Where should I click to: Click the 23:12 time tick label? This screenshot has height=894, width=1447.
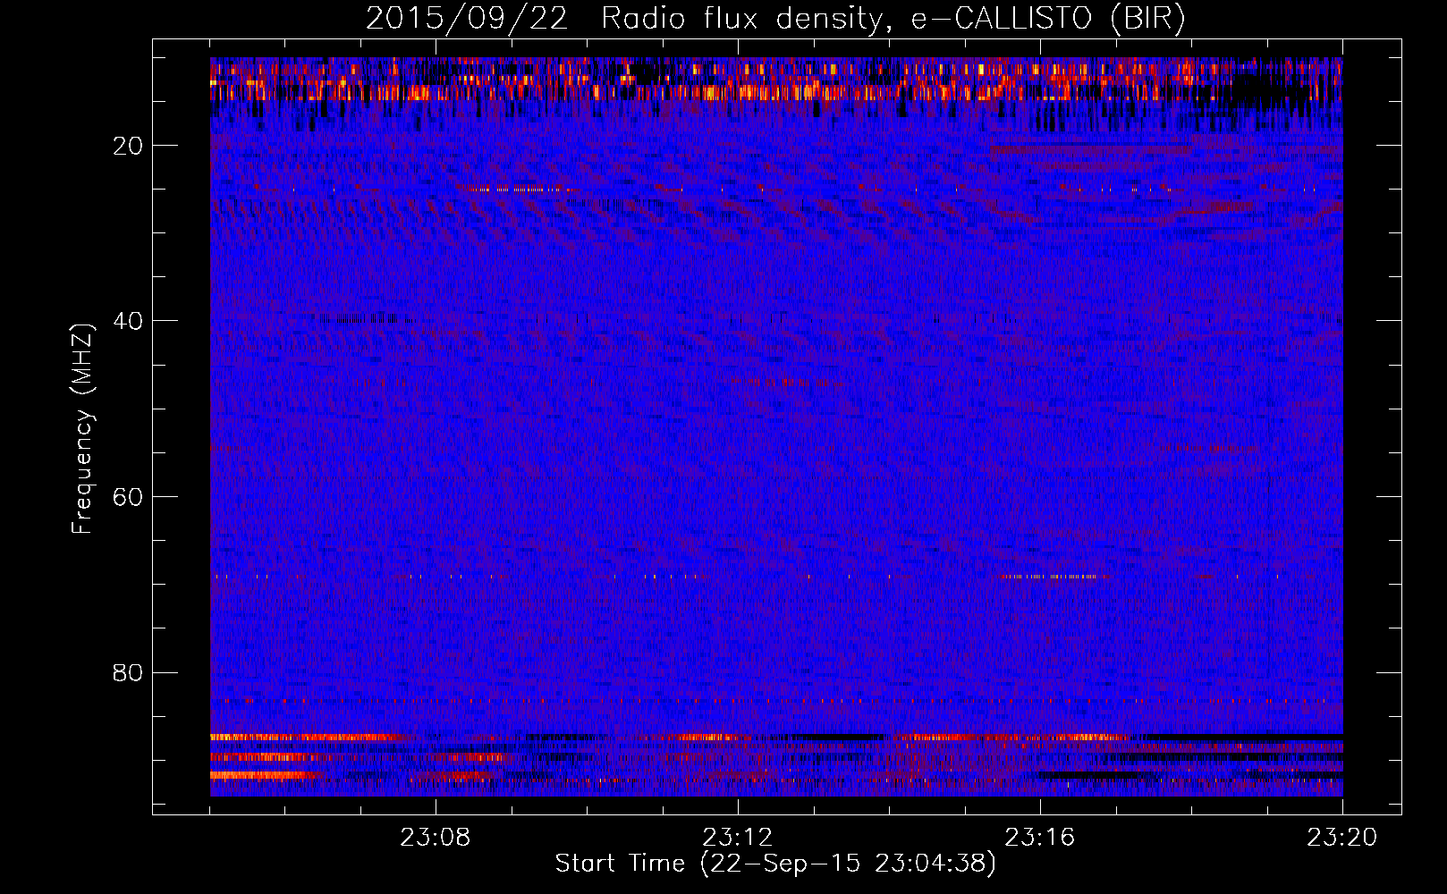point(738,838)
